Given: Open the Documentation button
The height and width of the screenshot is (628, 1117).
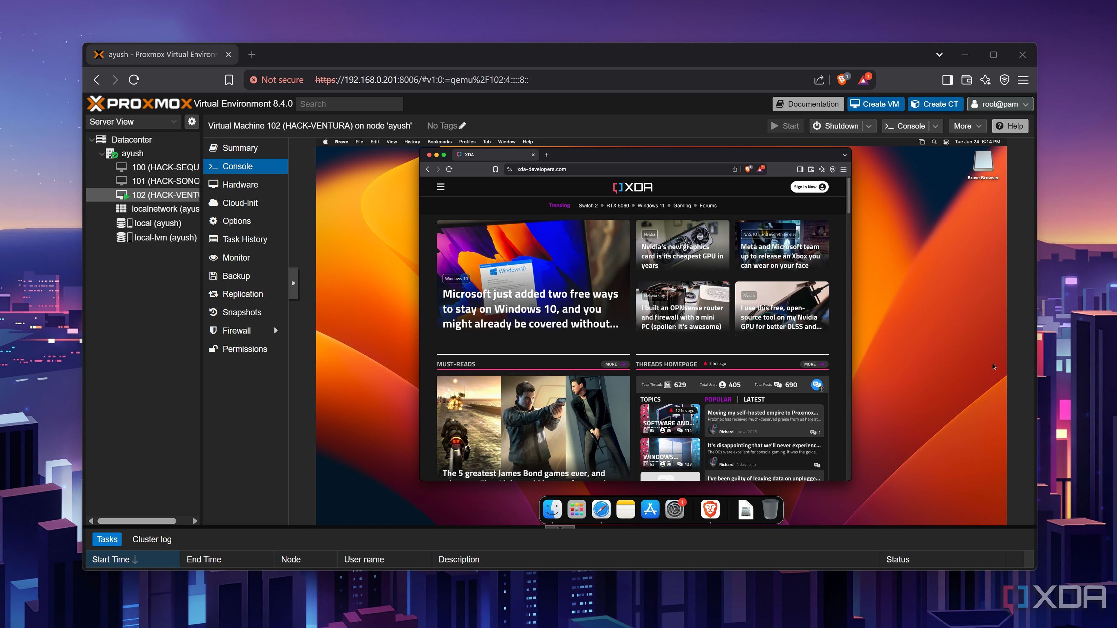Looking at the screenshot, I should tap(808, 104).
